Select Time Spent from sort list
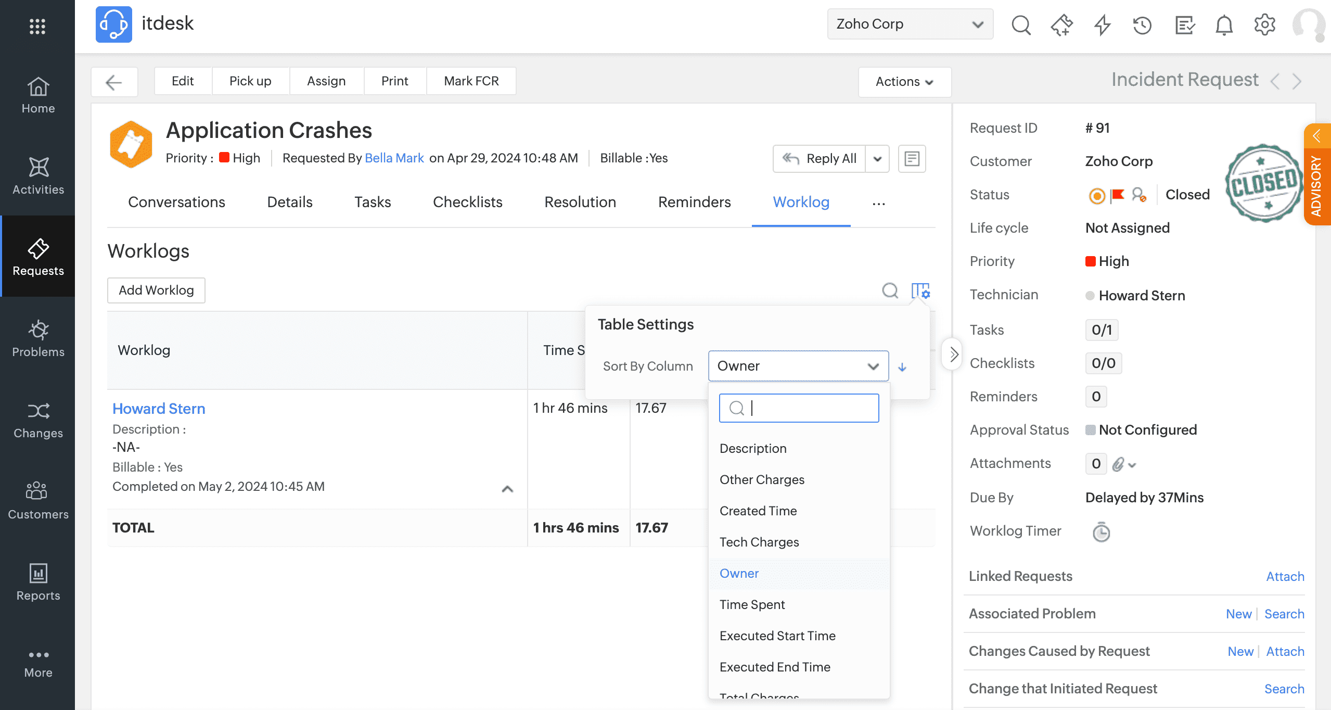 [x=752, y=604]
